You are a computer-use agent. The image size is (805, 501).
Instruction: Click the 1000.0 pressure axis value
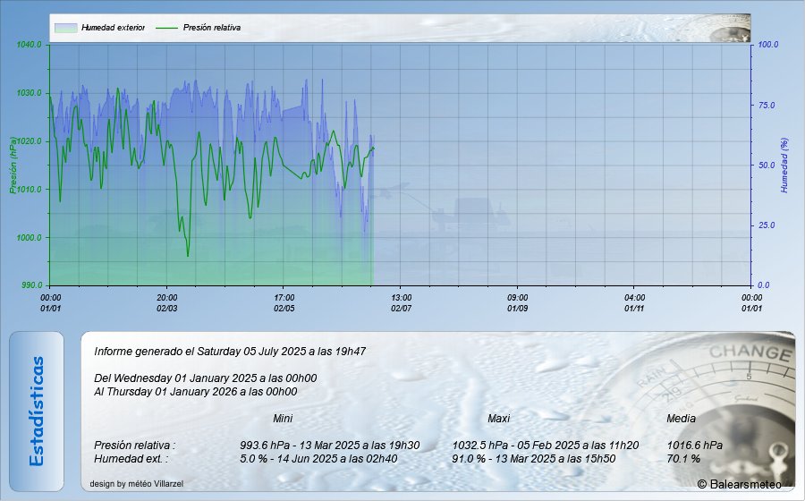(30, 238)
